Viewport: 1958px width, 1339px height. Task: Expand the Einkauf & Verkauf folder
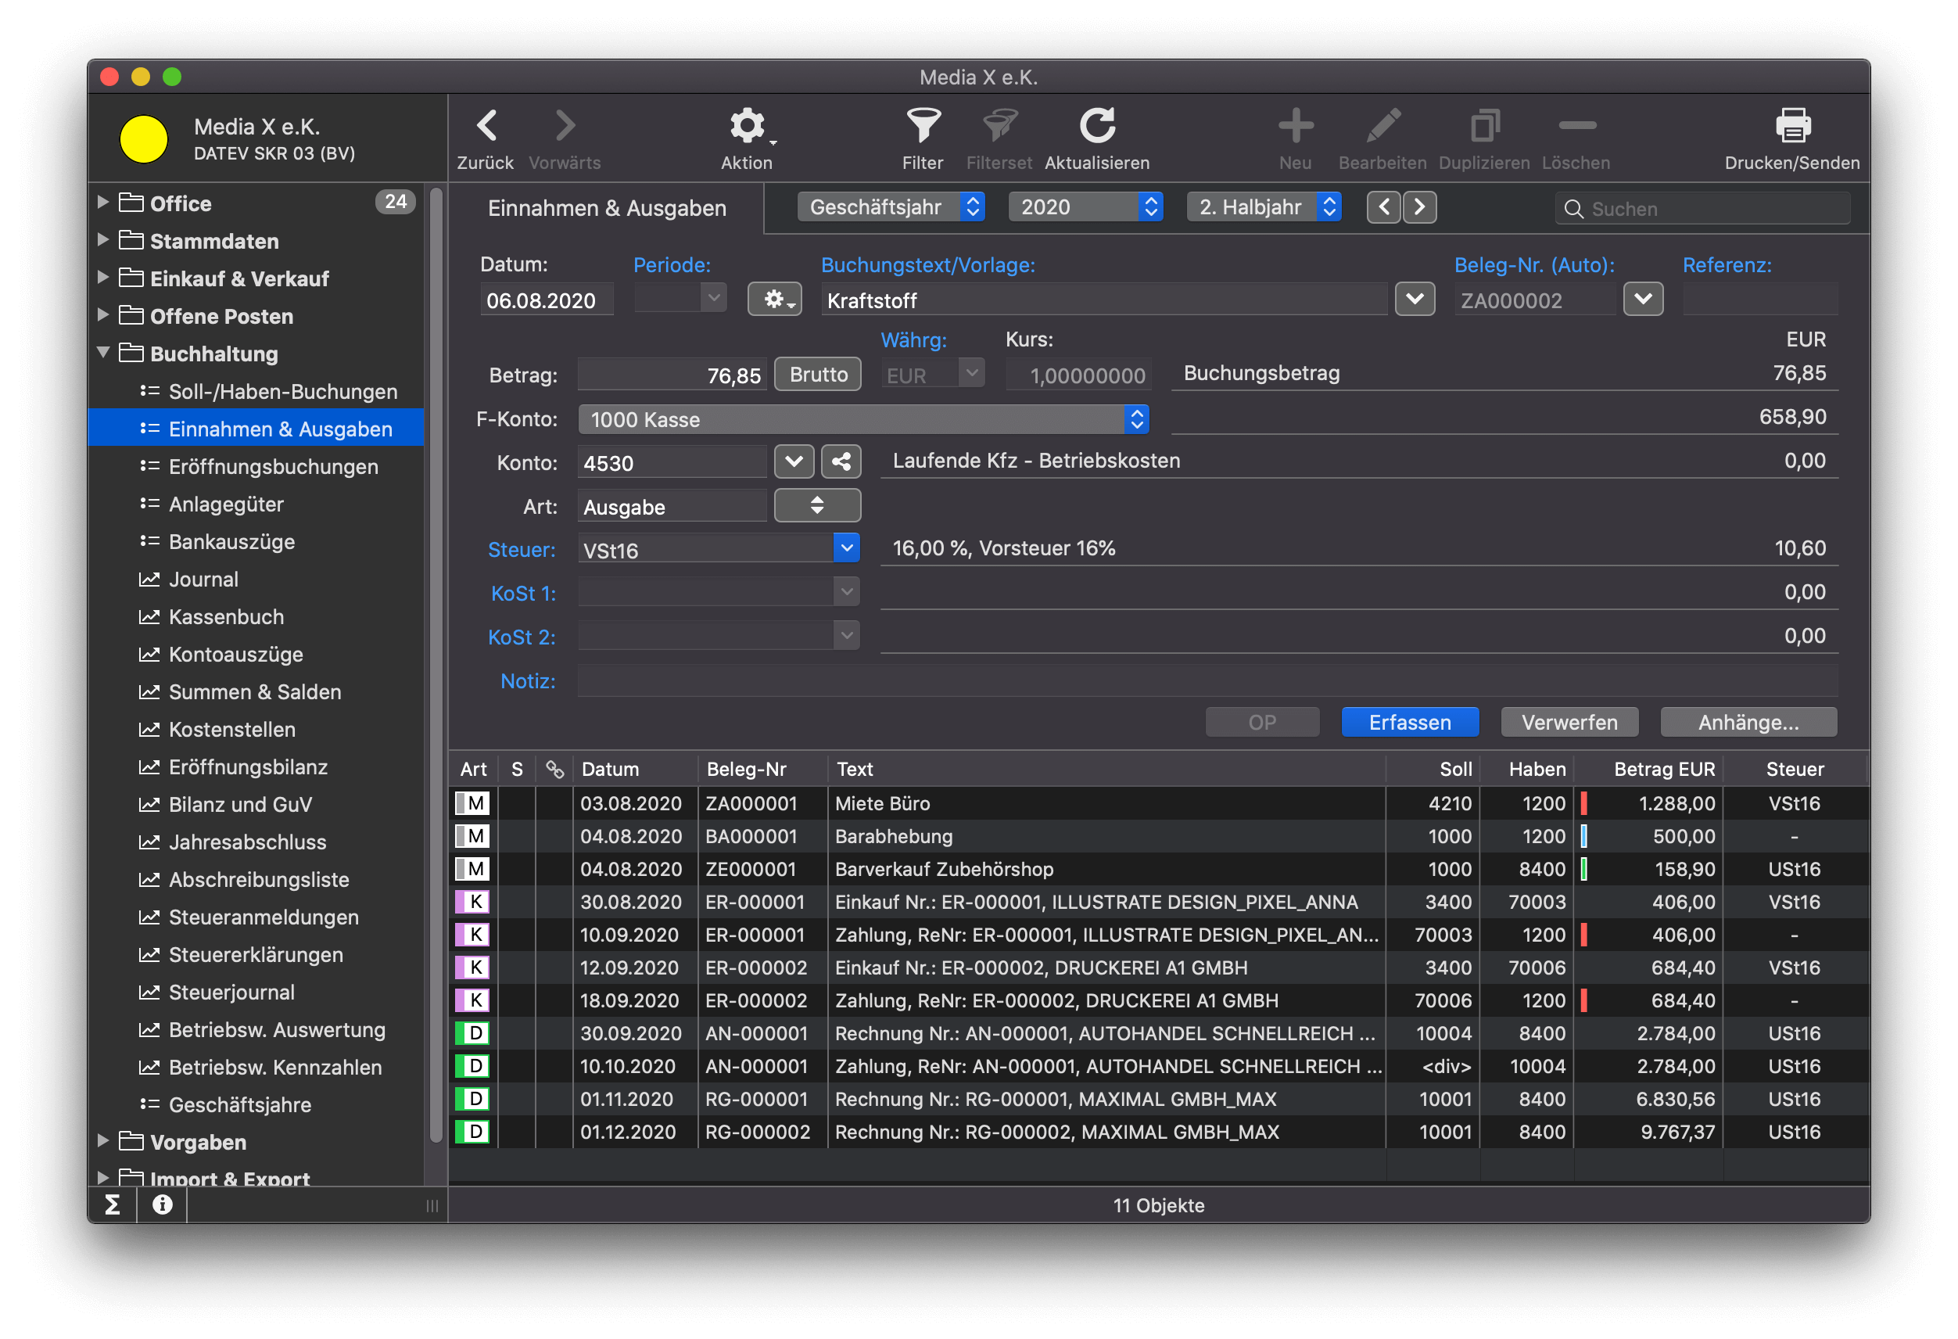point(102,277)
